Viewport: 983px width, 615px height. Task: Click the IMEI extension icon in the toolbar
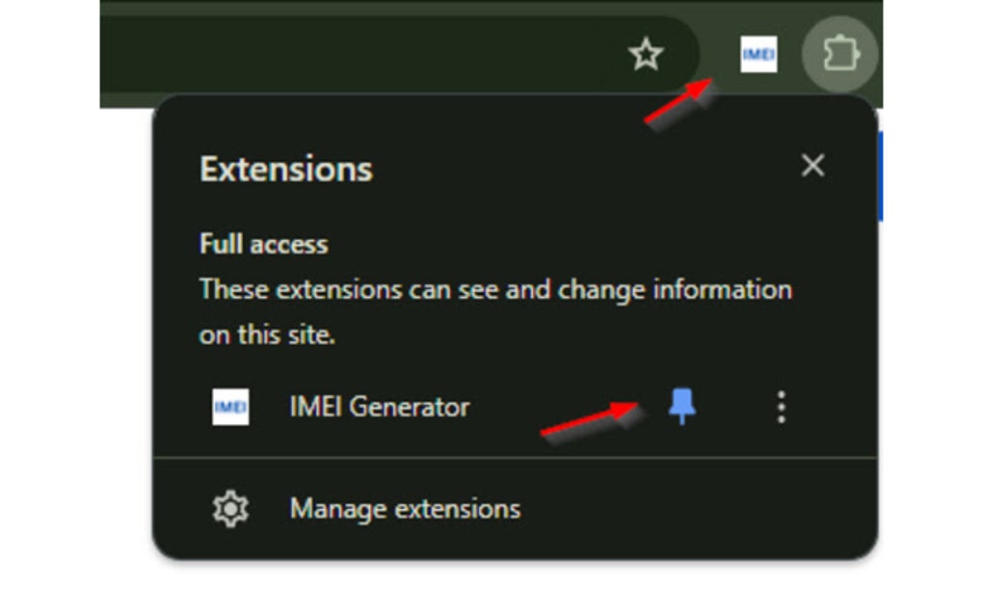(x=757, y=55)
